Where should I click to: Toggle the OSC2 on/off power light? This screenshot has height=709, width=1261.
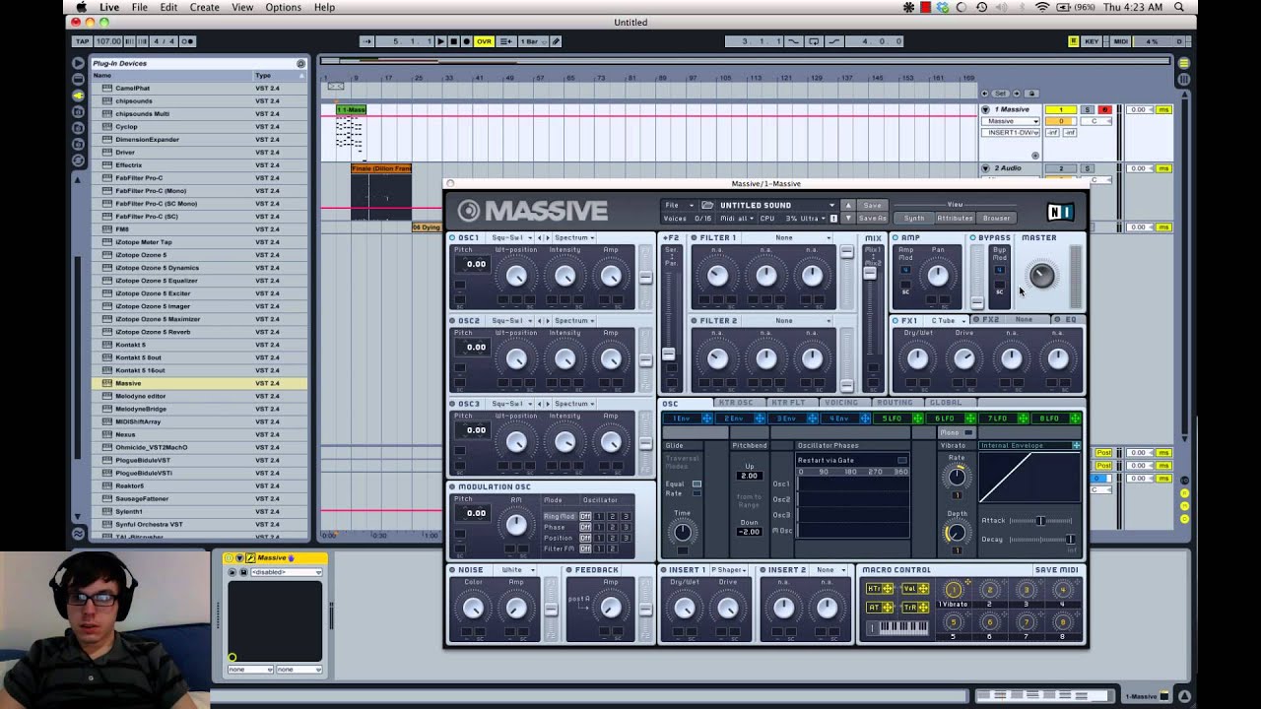coord(452,320)
